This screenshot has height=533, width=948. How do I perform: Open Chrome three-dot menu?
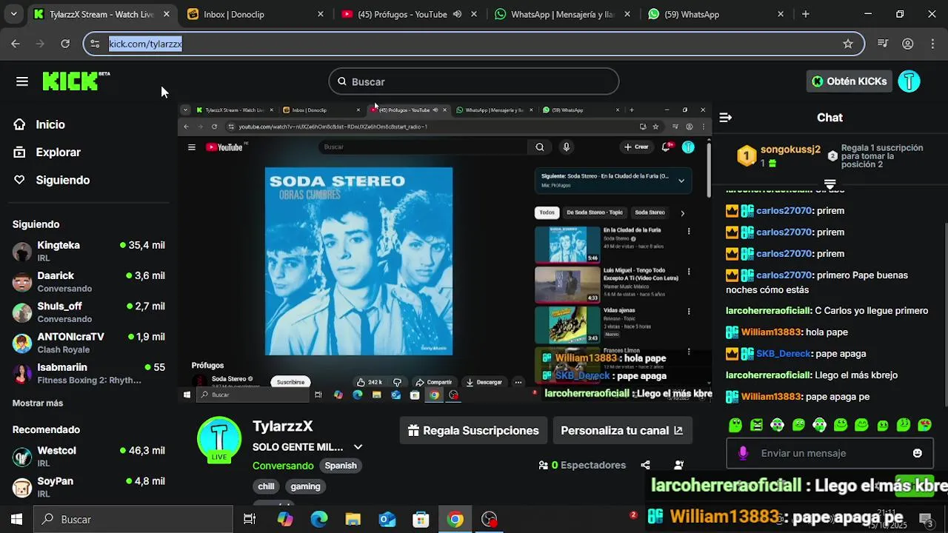[932, 44]
